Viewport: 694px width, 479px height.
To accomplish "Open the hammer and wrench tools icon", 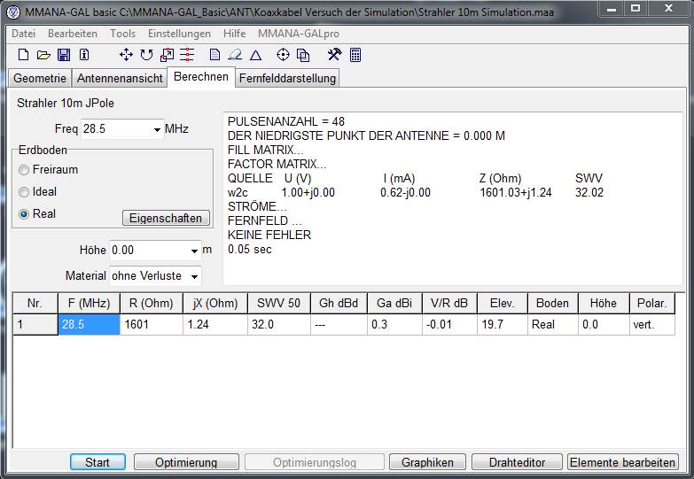I will click(334, 55).
